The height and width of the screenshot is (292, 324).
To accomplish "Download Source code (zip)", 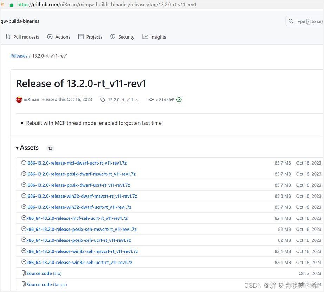I will click(44, 273).
